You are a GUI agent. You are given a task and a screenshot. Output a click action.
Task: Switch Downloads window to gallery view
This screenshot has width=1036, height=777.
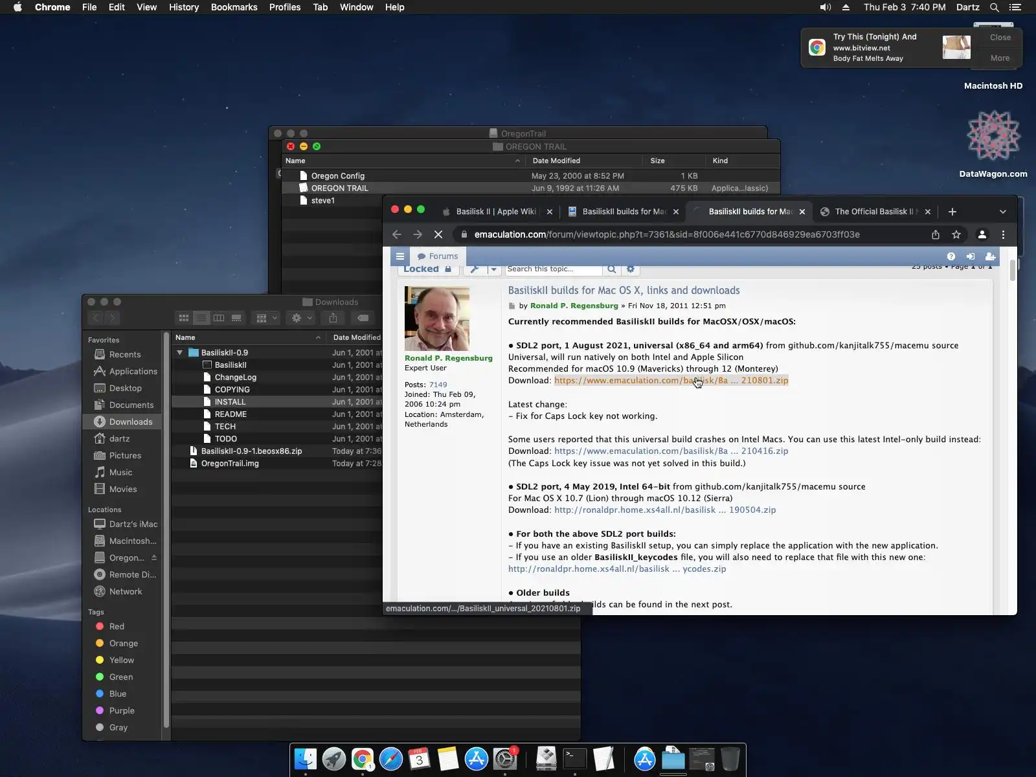click(236, 318)
